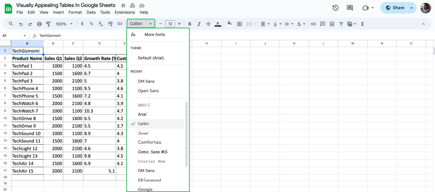Toggle bold formatting
The image size is (435, 192).
(190, 24)
